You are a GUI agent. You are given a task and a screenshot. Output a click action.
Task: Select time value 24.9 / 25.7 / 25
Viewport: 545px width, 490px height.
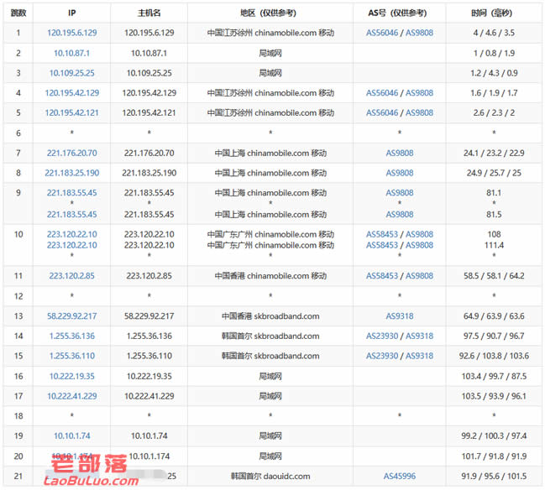(x=494, y=173)
